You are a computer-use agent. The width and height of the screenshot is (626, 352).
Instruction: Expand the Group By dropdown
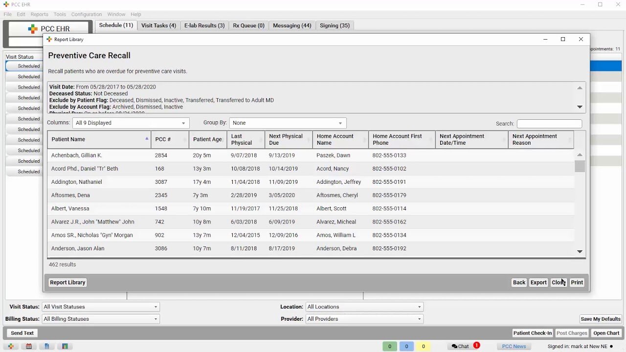(x=288, y=123)
